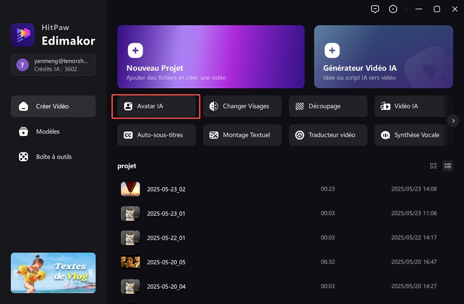
Task: Select project name 2025-05-20_05
Action: [x=166, y=262]
